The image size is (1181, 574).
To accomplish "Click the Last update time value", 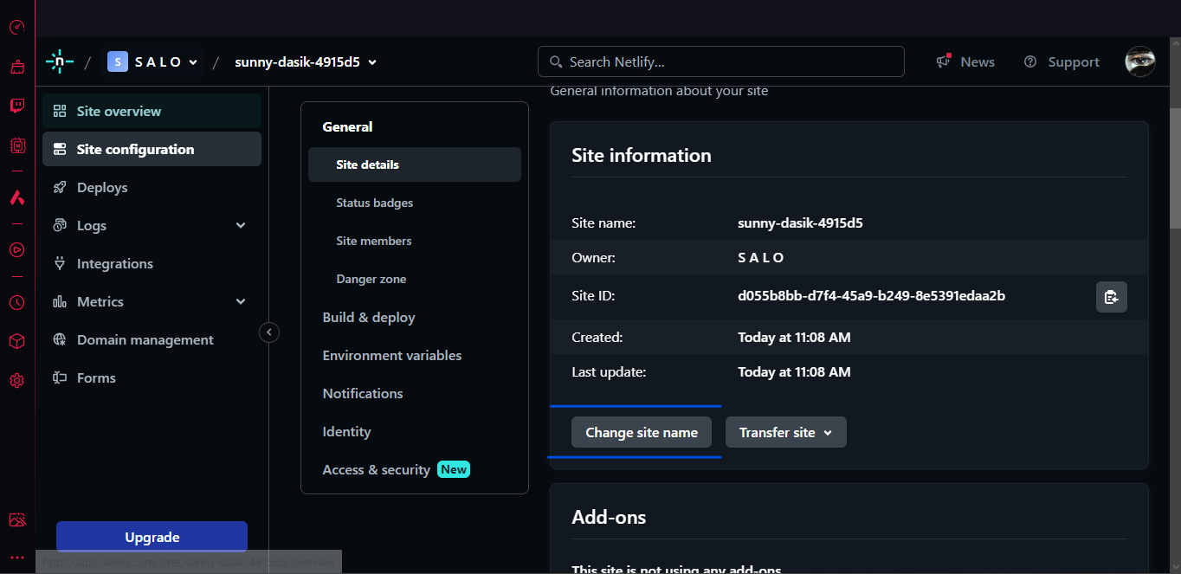I will click(x=794, y=371).
